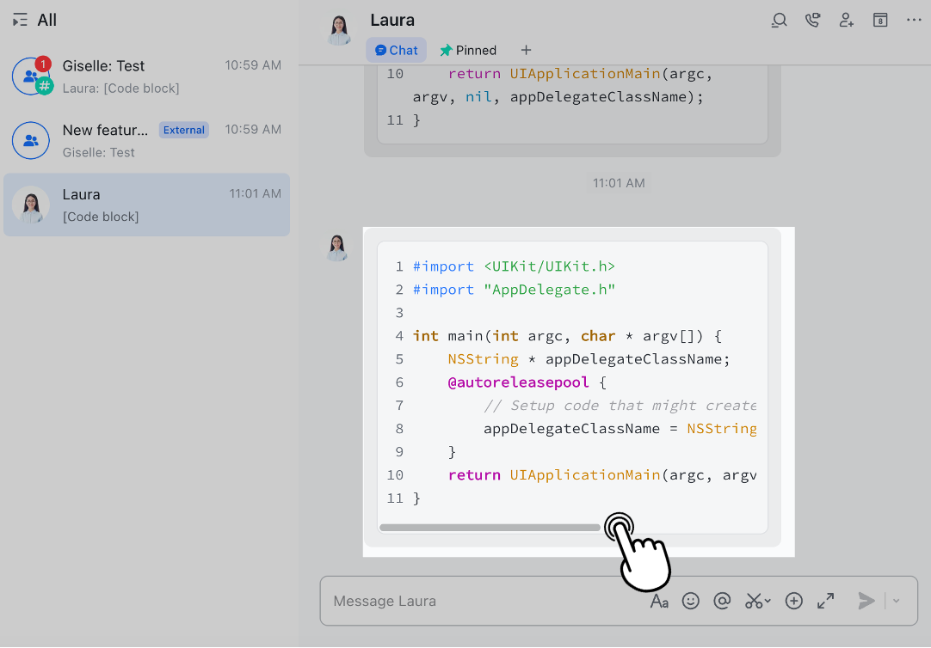Image resolution: width=931 pixels, height=648 pixels.
Task: Click the code block horizontal scrollbar
Action: [x=490, y=526]
